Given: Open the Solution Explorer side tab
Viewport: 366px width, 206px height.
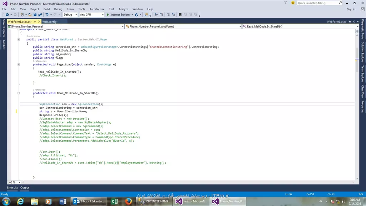Looking at the screenshot, I should pyautogui.click(x=362, y=52).
